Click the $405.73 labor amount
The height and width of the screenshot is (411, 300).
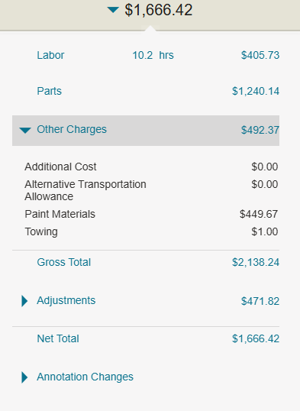(260, 55)
